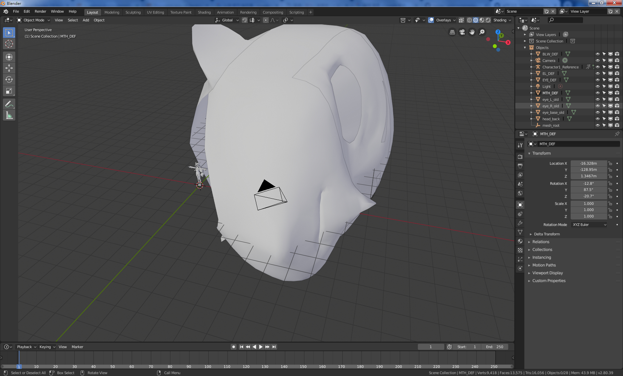Image resolution: width=623 pixels, height=376 pixels.
Task: Toggle camera view icon in viewport
Action: tap(462, 32)
